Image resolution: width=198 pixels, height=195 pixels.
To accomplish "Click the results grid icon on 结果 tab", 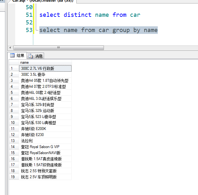I will point(12,55).
